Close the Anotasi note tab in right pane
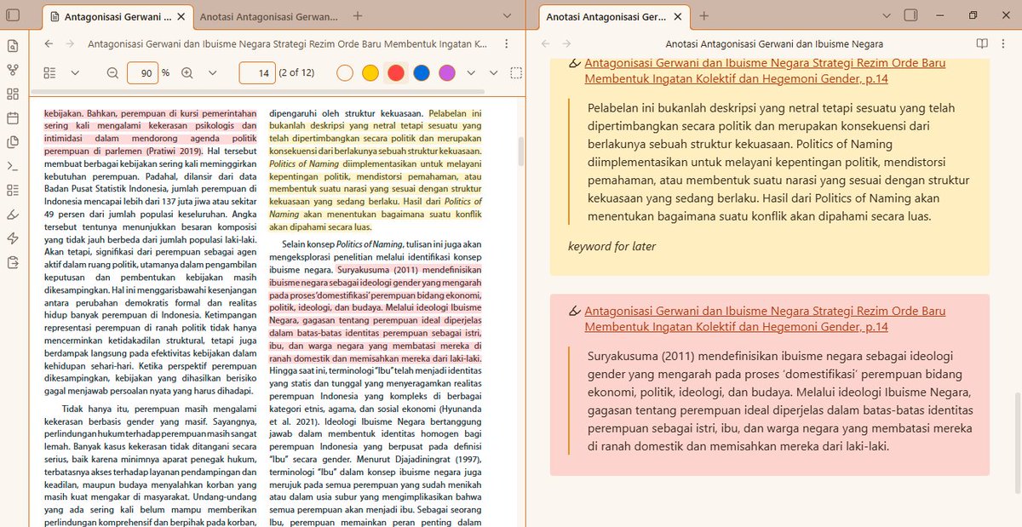Image resolution: width=1022 pixels, height=527 pixels. click(x=678, y=16)
